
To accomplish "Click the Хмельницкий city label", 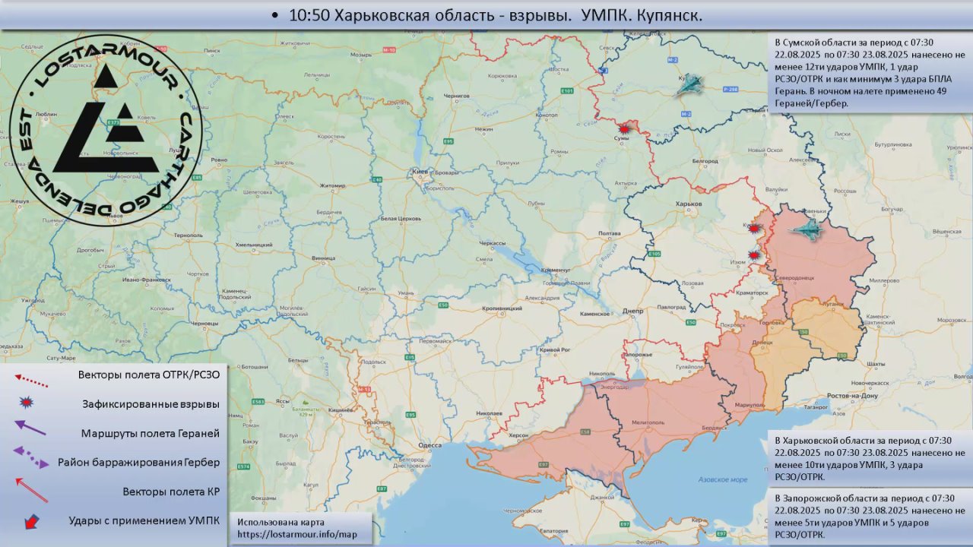I will [253, 245].
